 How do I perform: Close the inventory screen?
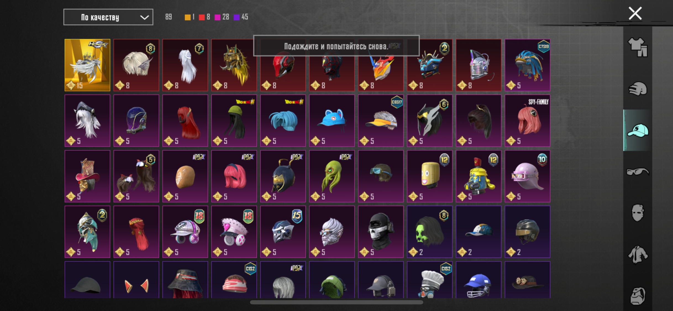(635, 13)
